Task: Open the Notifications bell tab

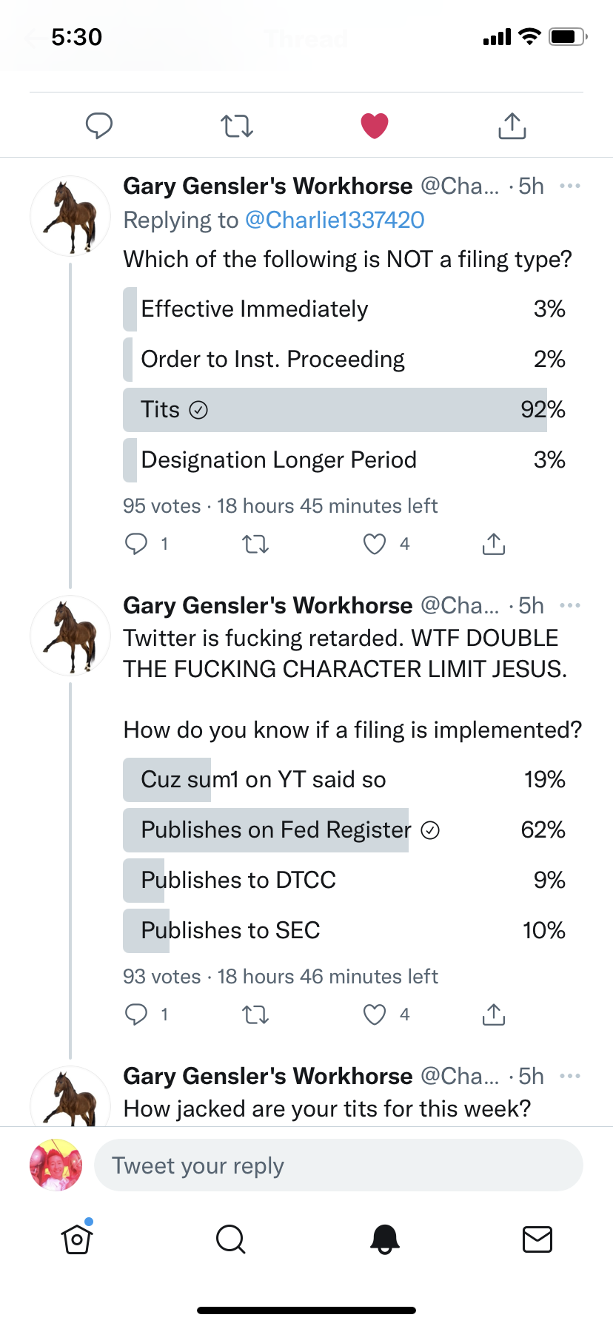Action: pyautogui.click(x=384, y=1239)
